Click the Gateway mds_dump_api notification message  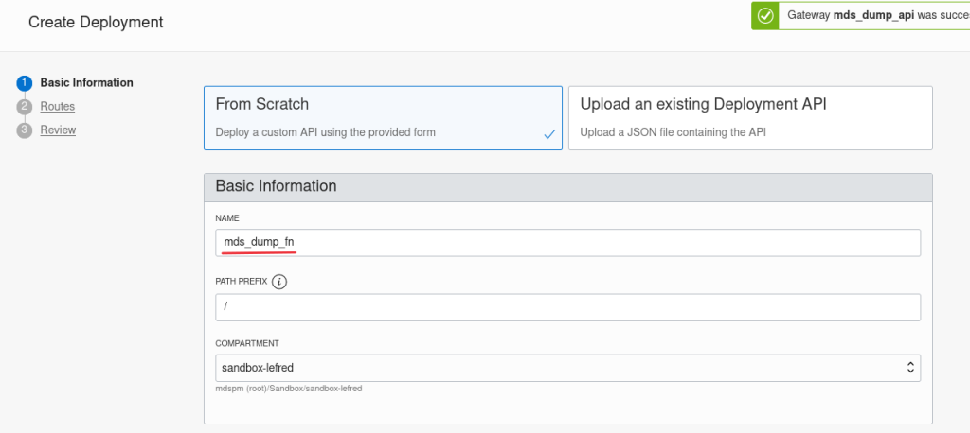(878, 16)
